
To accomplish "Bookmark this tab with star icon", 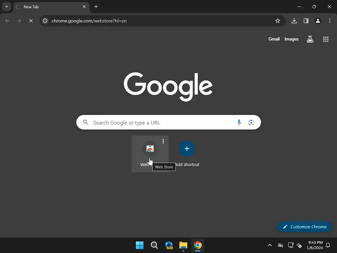I will pyautogui.click(x=278, y=21).
